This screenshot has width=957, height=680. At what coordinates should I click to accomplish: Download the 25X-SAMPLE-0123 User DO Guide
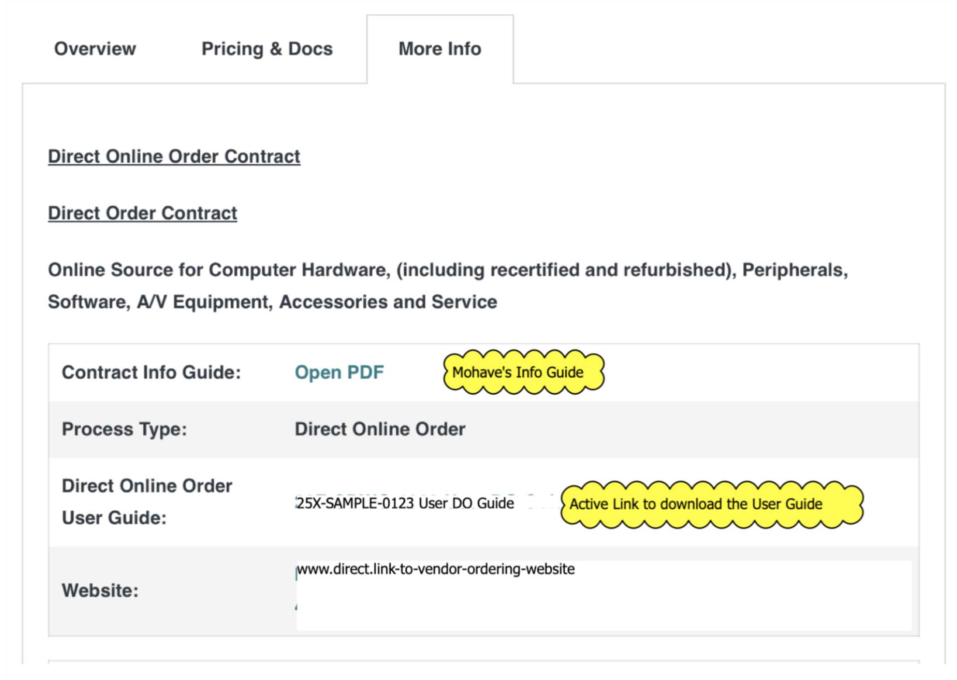pos(405,503)
